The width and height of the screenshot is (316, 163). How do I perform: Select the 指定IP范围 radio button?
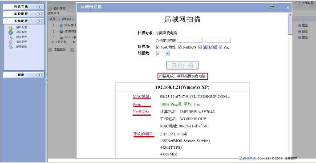(157, 41)
